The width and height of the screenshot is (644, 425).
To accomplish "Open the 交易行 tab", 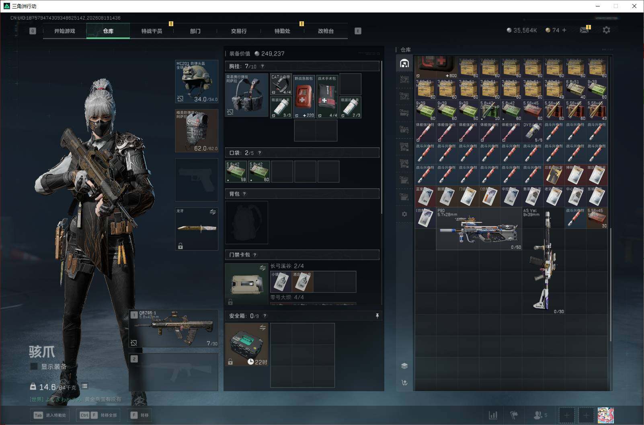I will click(x=238, y=31).
